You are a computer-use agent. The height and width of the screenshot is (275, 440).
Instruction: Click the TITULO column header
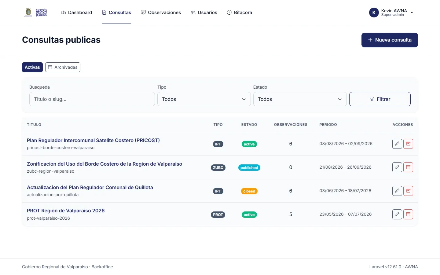pyautogui.click(x=34, y=125)
